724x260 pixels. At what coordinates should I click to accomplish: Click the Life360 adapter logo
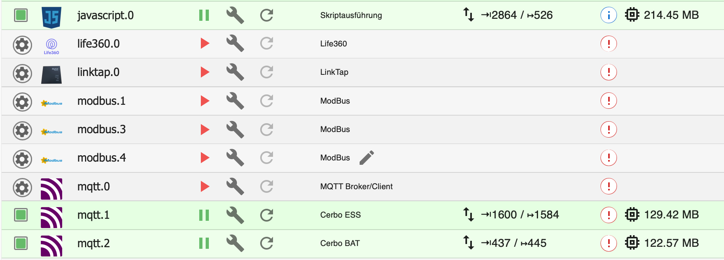(x=51, y=46)
